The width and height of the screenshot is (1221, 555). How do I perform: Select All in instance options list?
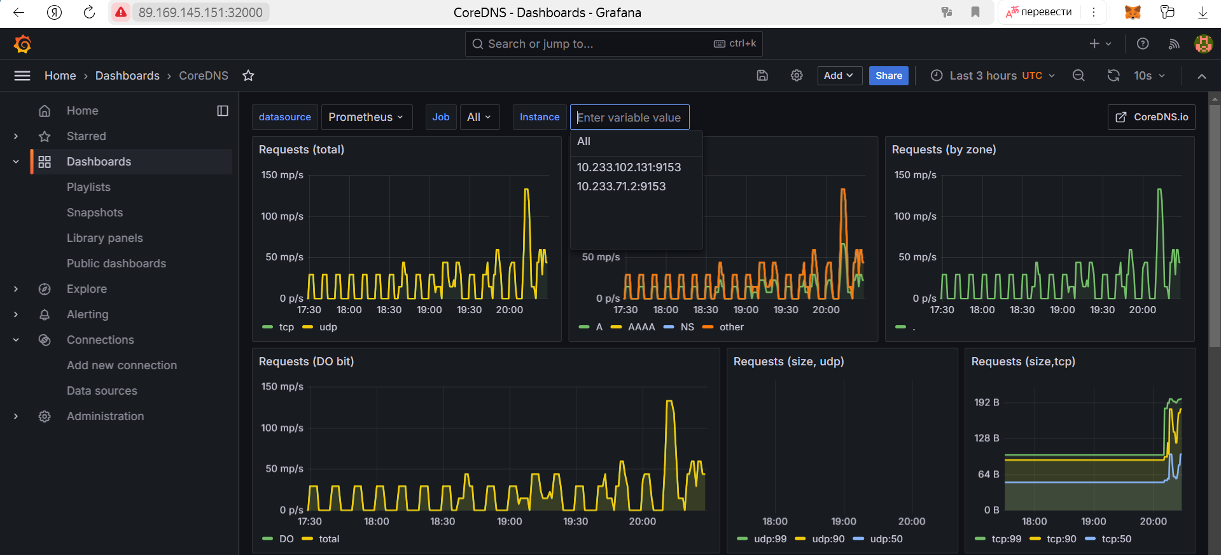[x=636, y=141]
